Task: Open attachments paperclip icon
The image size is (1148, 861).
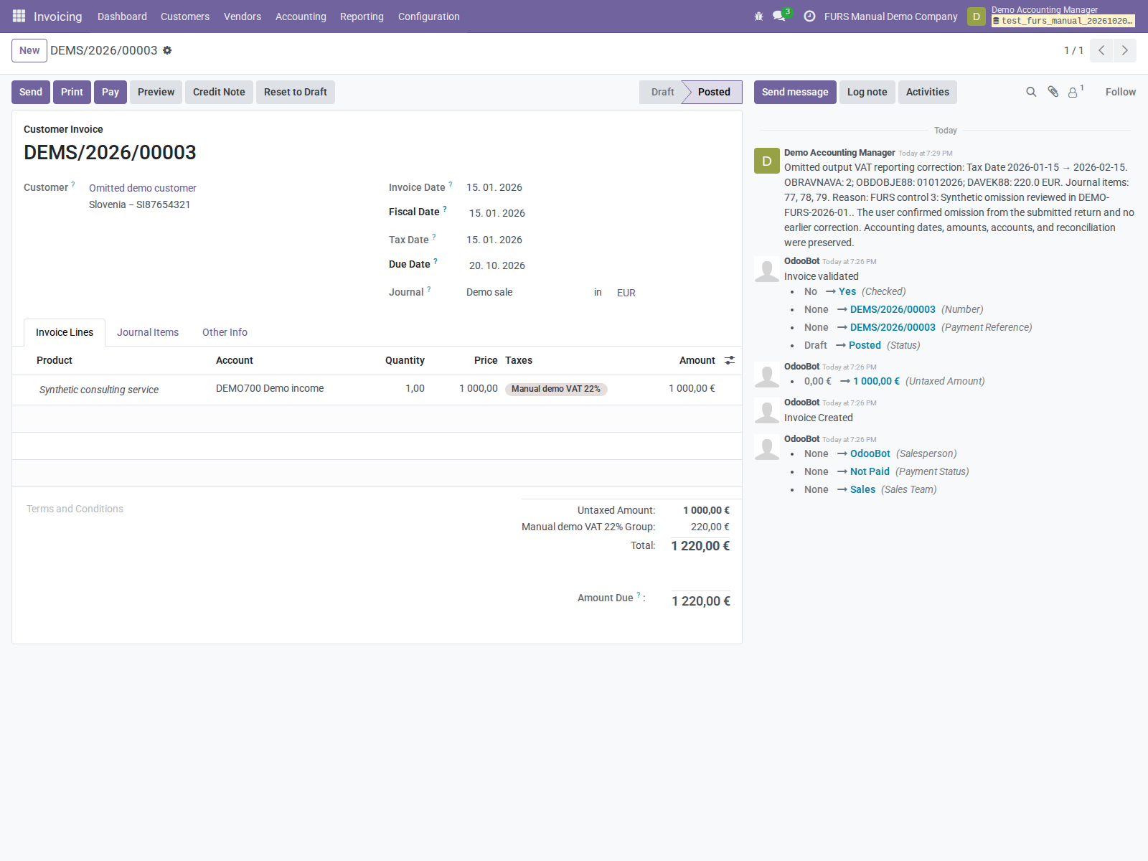Action: (1053, 92)
